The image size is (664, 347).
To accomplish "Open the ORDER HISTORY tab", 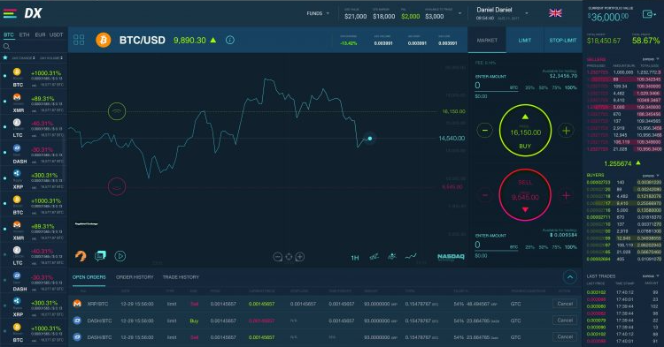I will (x=135, y=277).
